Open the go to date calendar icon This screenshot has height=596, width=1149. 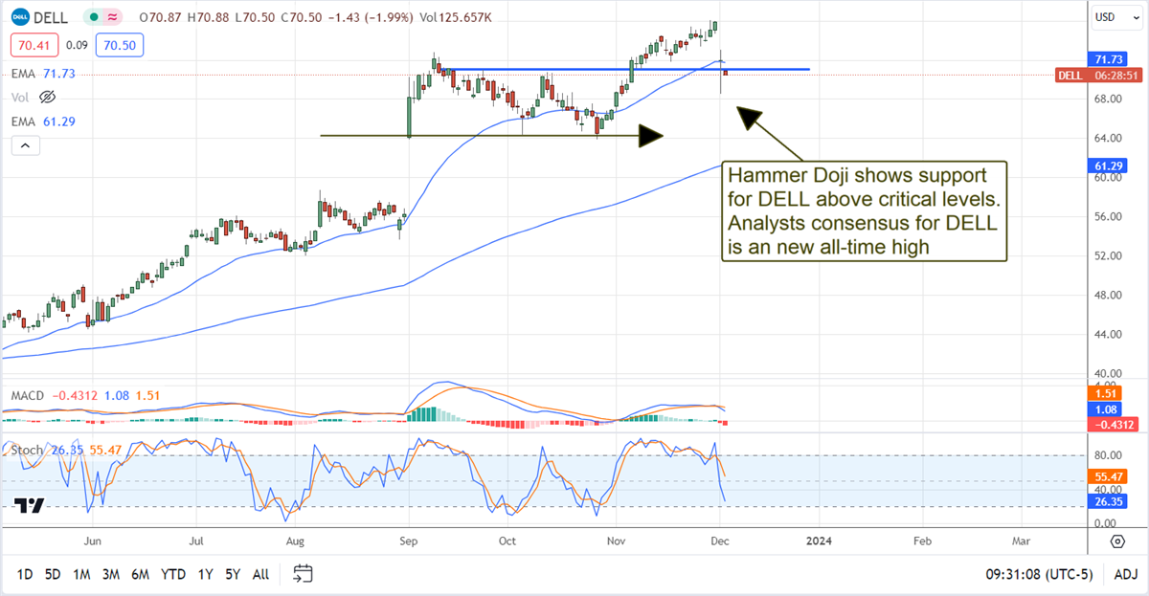coord(303,574)
